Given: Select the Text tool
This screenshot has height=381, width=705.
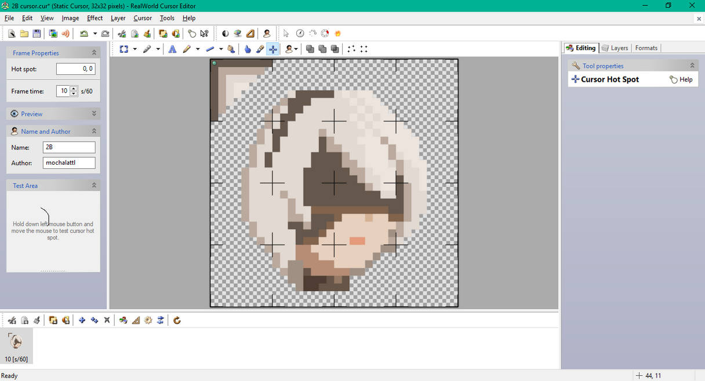Looking at the screenshot, I should 172,49.
